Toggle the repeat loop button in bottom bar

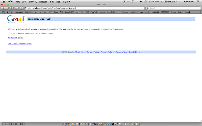pos(16,124)
